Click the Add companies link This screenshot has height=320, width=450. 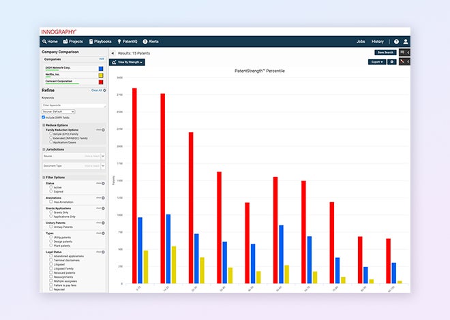coord(102,59)
